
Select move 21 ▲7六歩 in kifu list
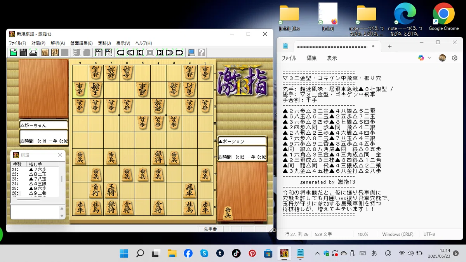coord(35,170)
